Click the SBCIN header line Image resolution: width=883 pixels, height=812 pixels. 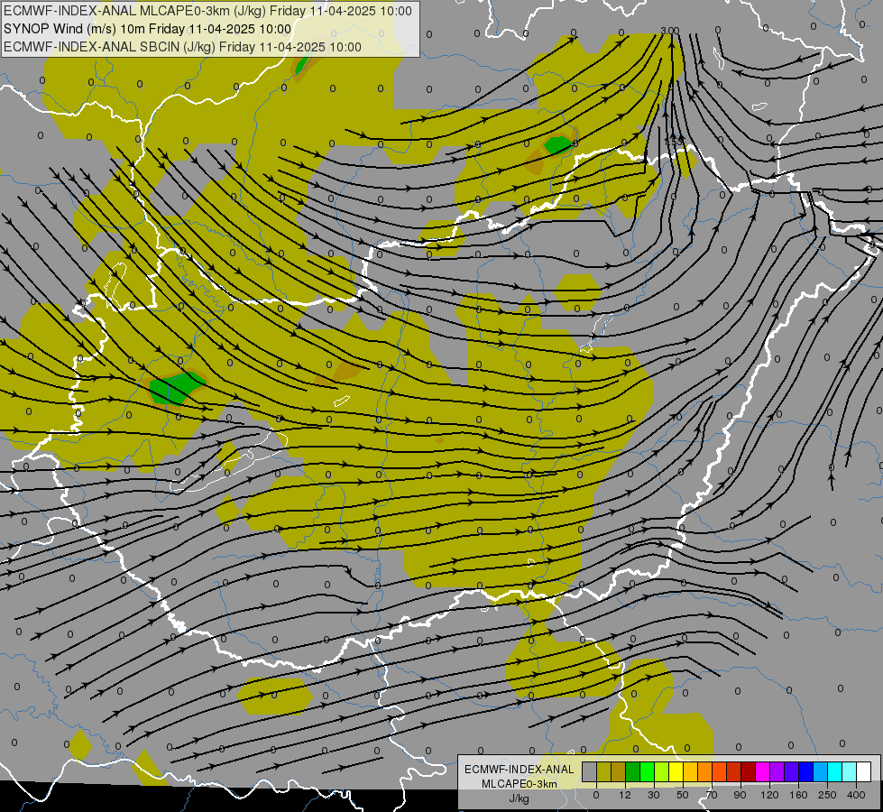[x=182, y=47]
